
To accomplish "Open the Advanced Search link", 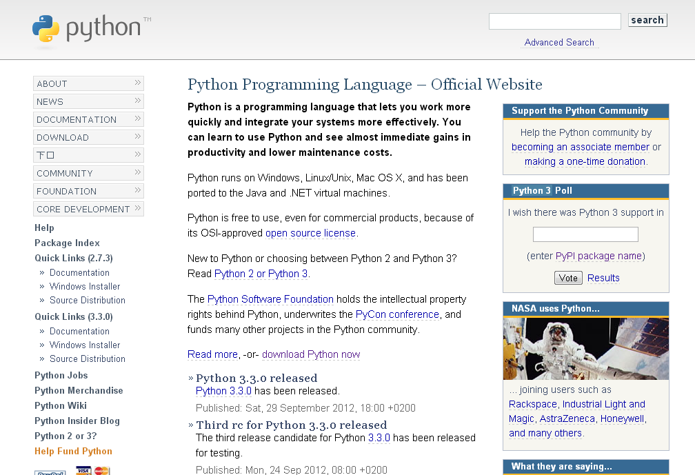I will click(x=559, y=43).
